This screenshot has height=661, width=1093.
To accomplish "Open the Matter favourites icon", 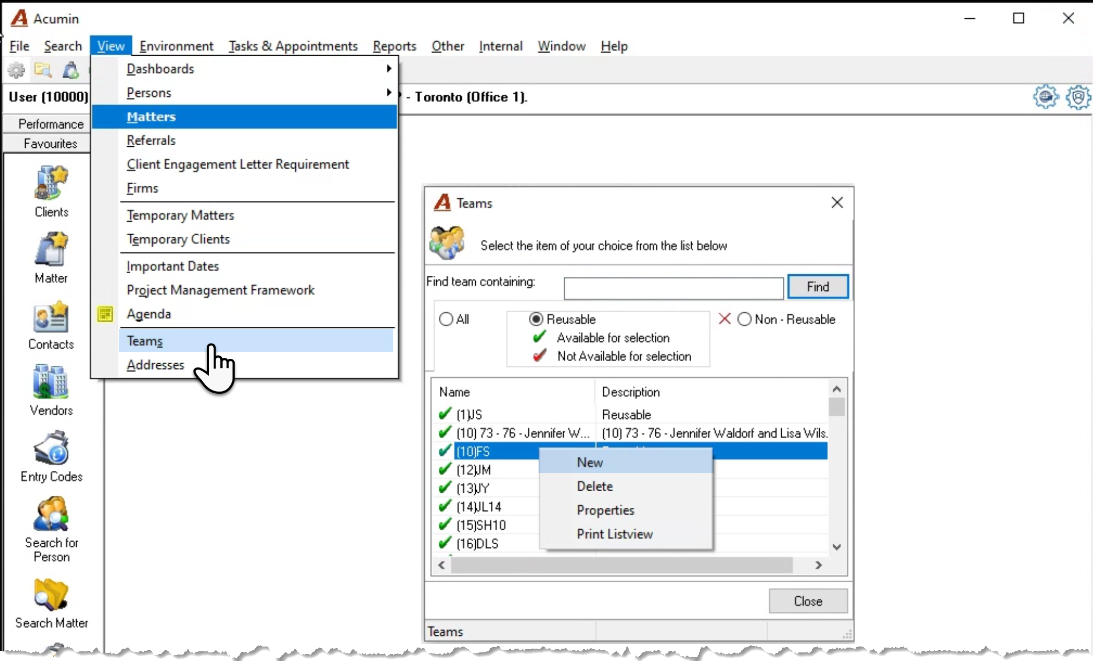I will 51,249.
